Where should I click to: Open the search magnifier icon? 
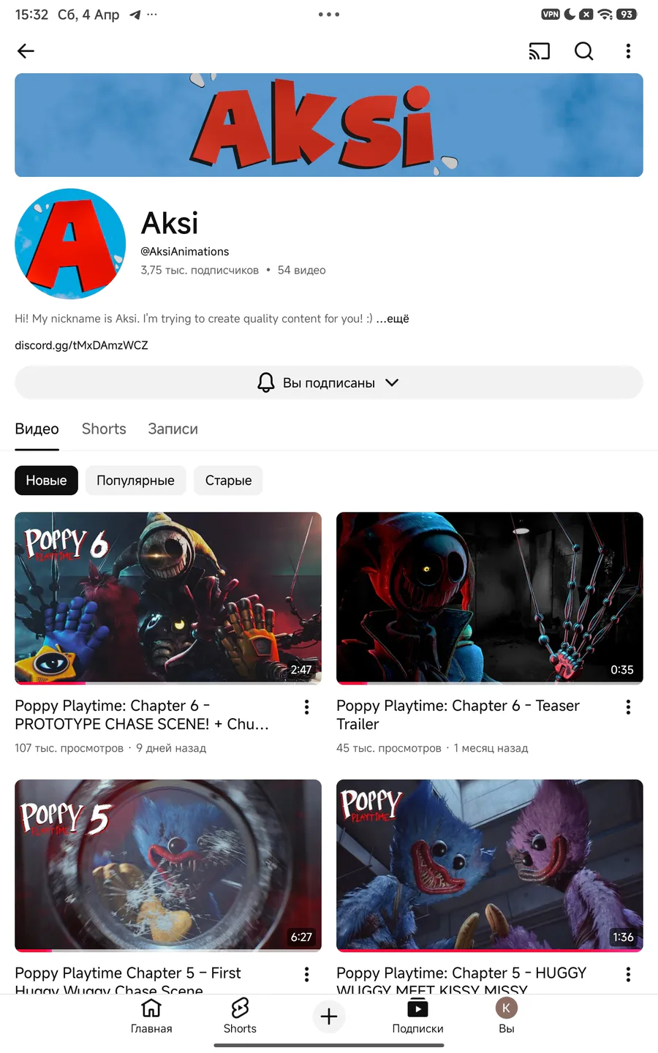tap(584, 50)
